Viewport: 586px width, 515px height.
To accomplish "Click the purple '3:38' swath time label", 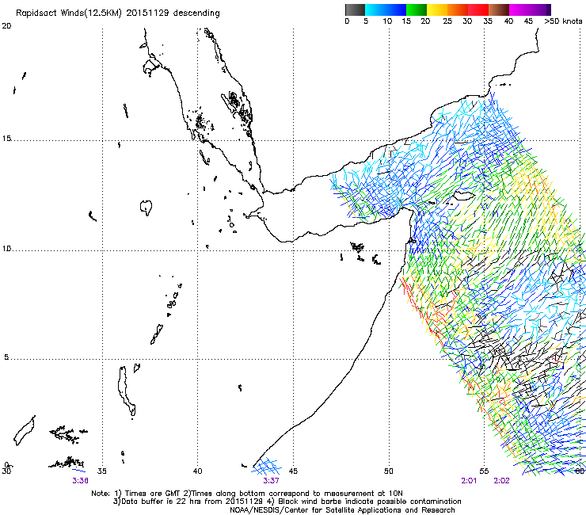I will (80, 481).
